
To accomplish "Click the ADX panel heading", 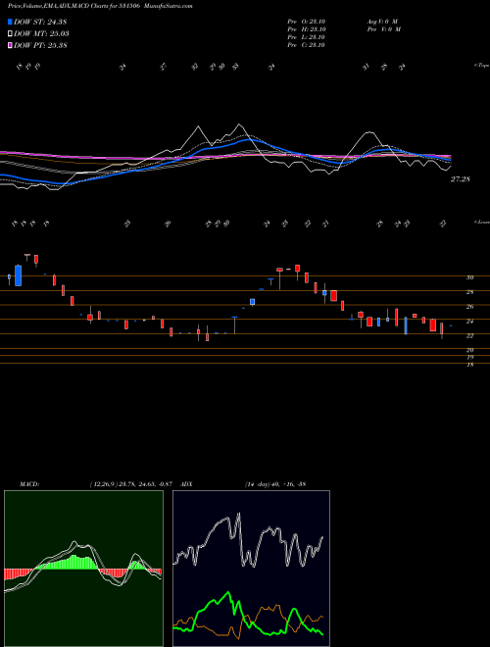I will (x=187, y=483).
